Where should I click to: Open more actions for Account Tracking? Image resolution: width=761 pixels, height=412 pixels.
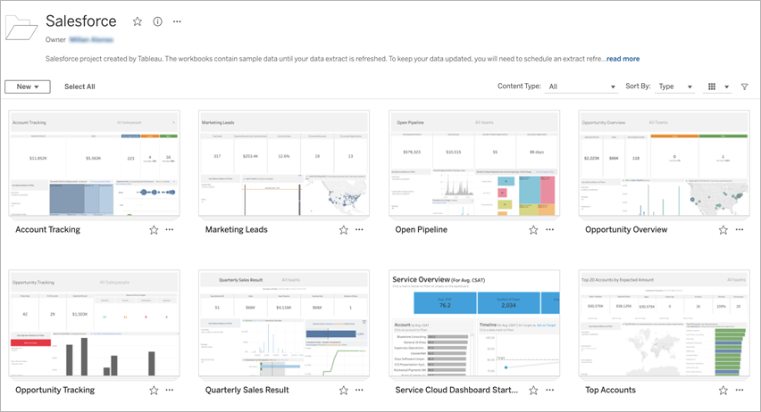(x=170, y=230)
